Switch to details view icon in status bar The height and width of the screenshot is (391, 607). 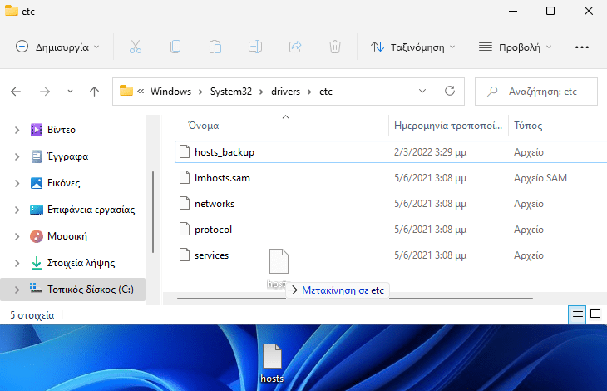[577, 315]
